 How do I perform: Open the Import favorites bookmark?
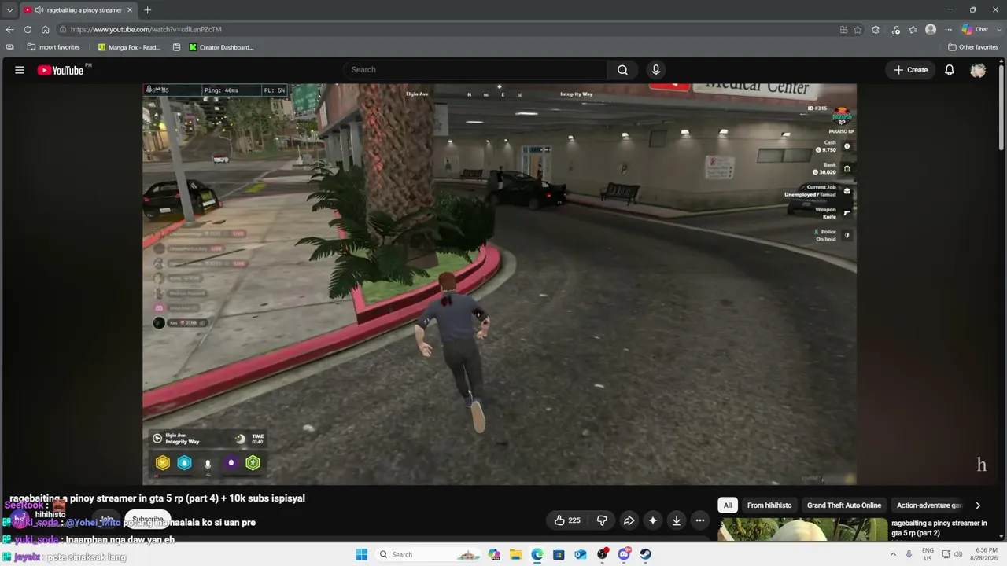[x=53, y=47]
